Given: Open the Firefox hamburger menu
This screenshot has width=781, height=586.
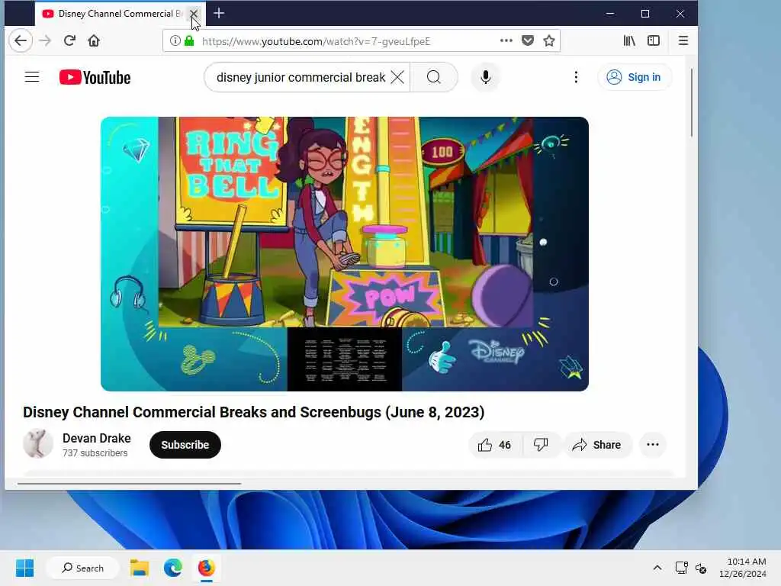Looking at the screenshot, I should pyautogui.click(x=683, y=41).
